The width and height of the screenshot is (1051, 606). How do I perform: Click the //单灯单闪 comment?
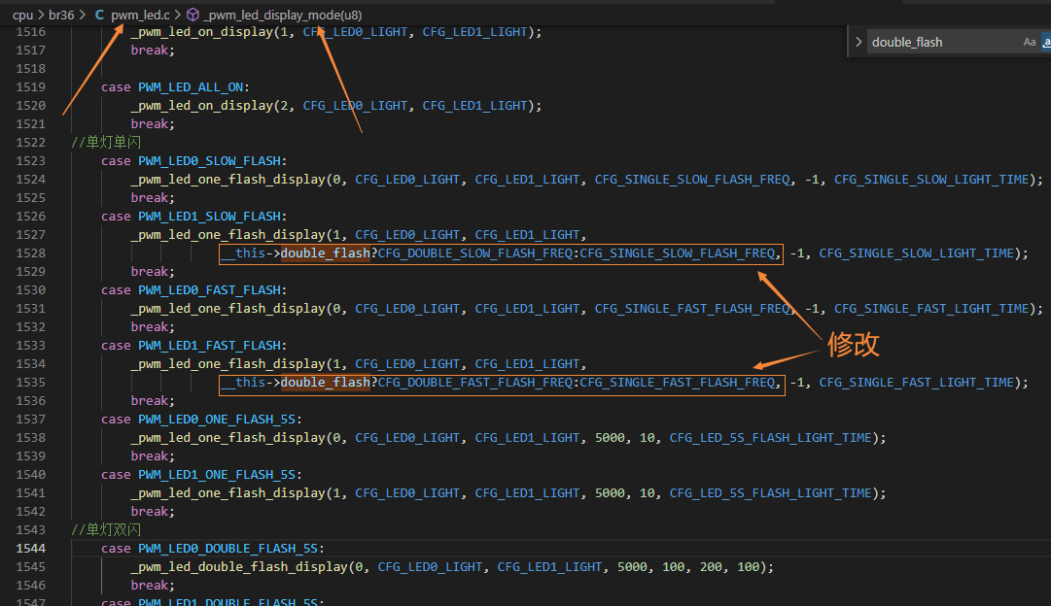coord(106,143)
